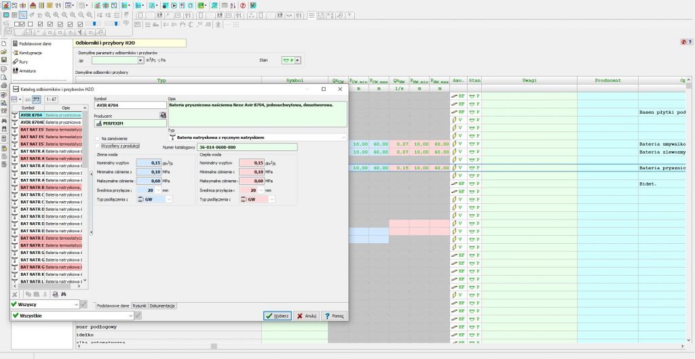Viewport: 695px width, 359px height.
Task: Open the Armatura section
Action: [27, 70]
